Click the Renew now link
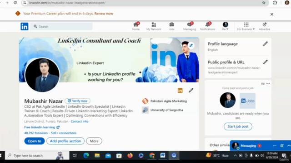This screenshot has width=291, height=163. click(x=104, y=14)
